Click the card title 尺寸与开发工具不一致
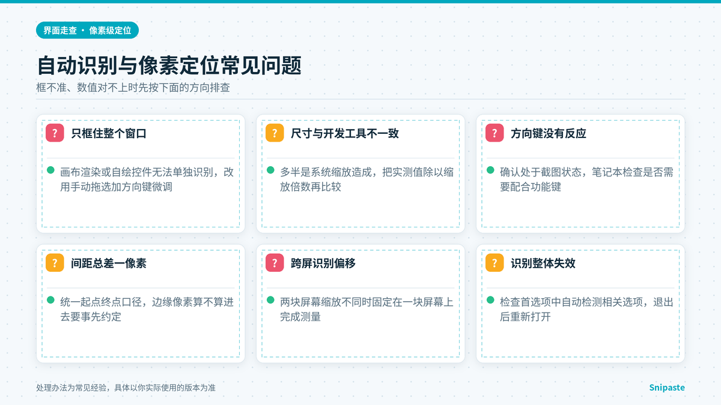Screen dimensions: 721x405 pyautogui.click(x=345, y=133)
